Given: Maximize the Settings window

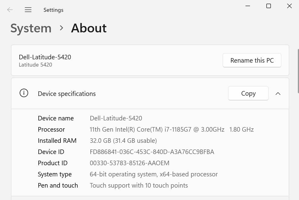Looking at the screenshot, I should 268,6.
